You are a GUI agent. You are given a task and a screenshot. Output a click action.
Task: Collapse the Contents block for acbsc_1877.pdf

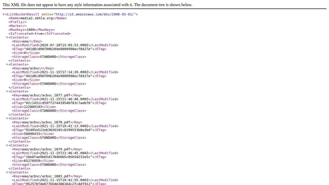tap(7, 91)
